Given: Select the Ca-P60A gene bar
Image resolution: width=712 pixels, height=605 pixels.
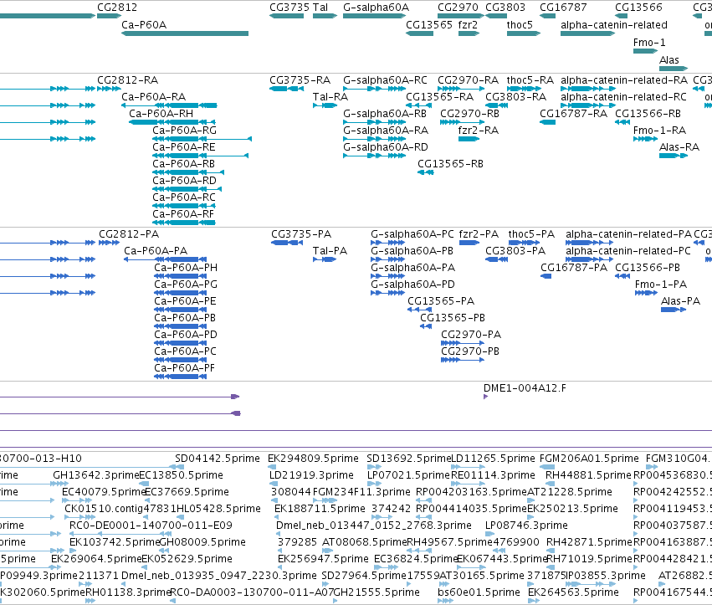Looking at the screenshot, I should tap(185, 33).
